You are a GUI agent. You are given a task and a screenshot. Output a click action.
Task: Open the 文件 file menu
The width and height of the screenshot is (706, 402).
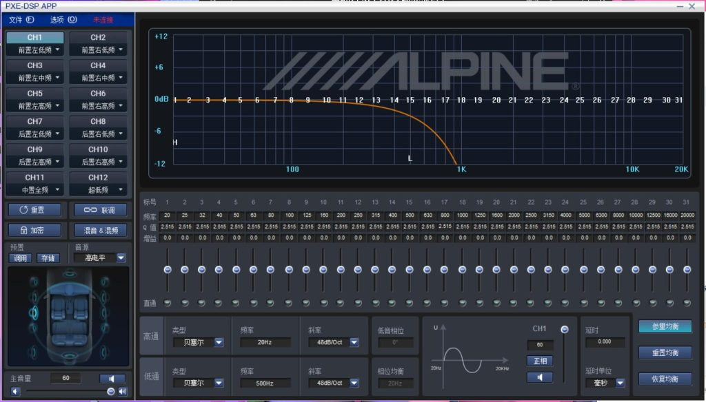[x=21, y=19]
